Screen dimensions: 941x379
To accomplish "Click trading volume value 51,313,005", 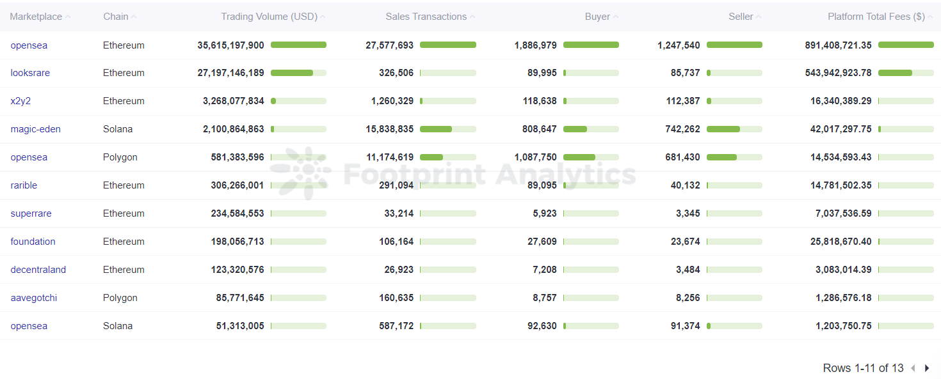I will [240, 326].
